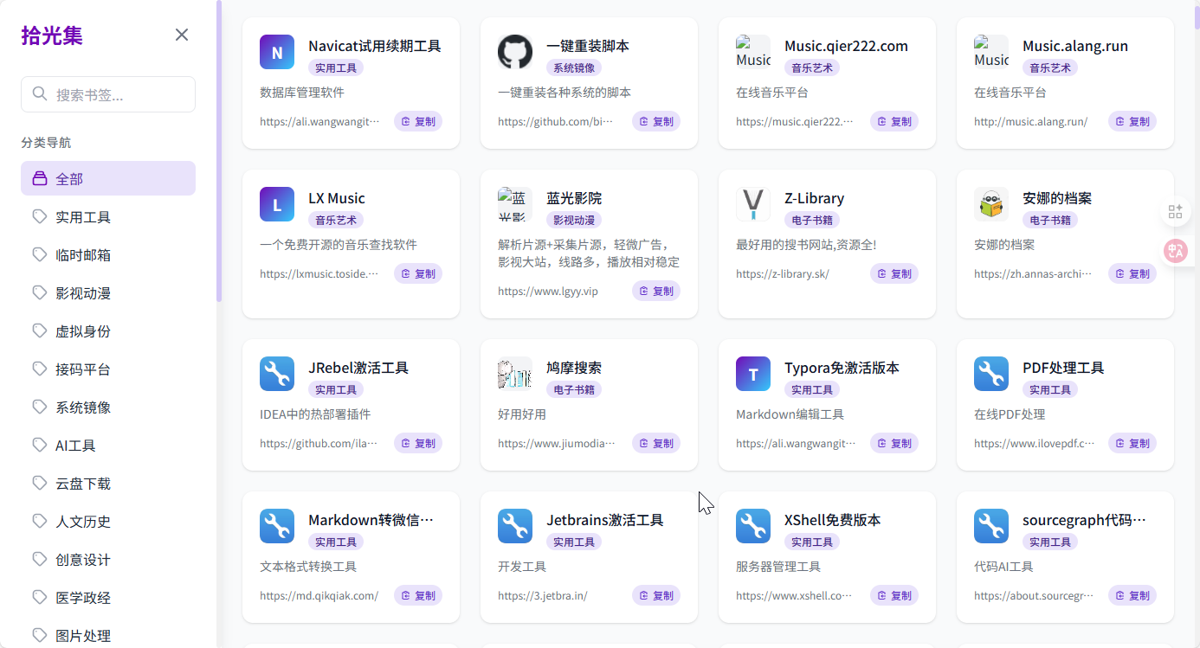Copy the Music.qier222.com URL
The width and height of the screenshot is (1200, 648).
[x=894, y=121]
